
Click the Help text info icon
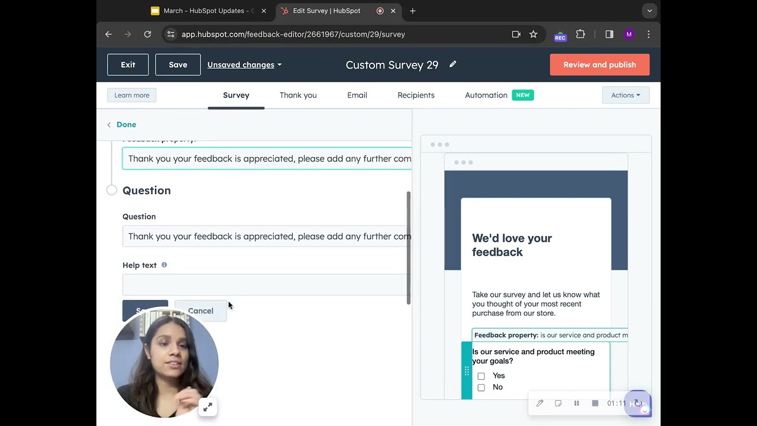(x=164, y=265)
